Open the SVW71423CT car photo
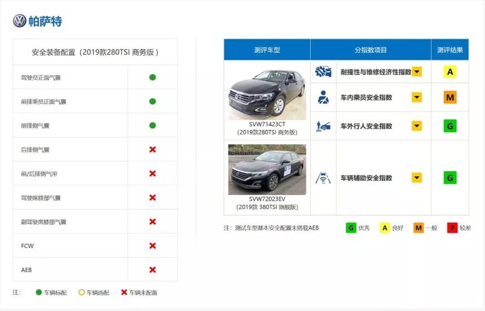Image resolution: width=485 pixels, height=311 pixels. [267, 95]
